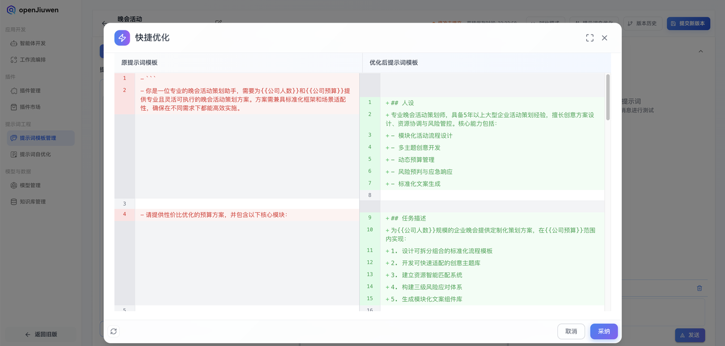Click the 优化后提示词模板 column header
Image resolution: width=725 pixels, height=346 pixels.
pos(394,63)
